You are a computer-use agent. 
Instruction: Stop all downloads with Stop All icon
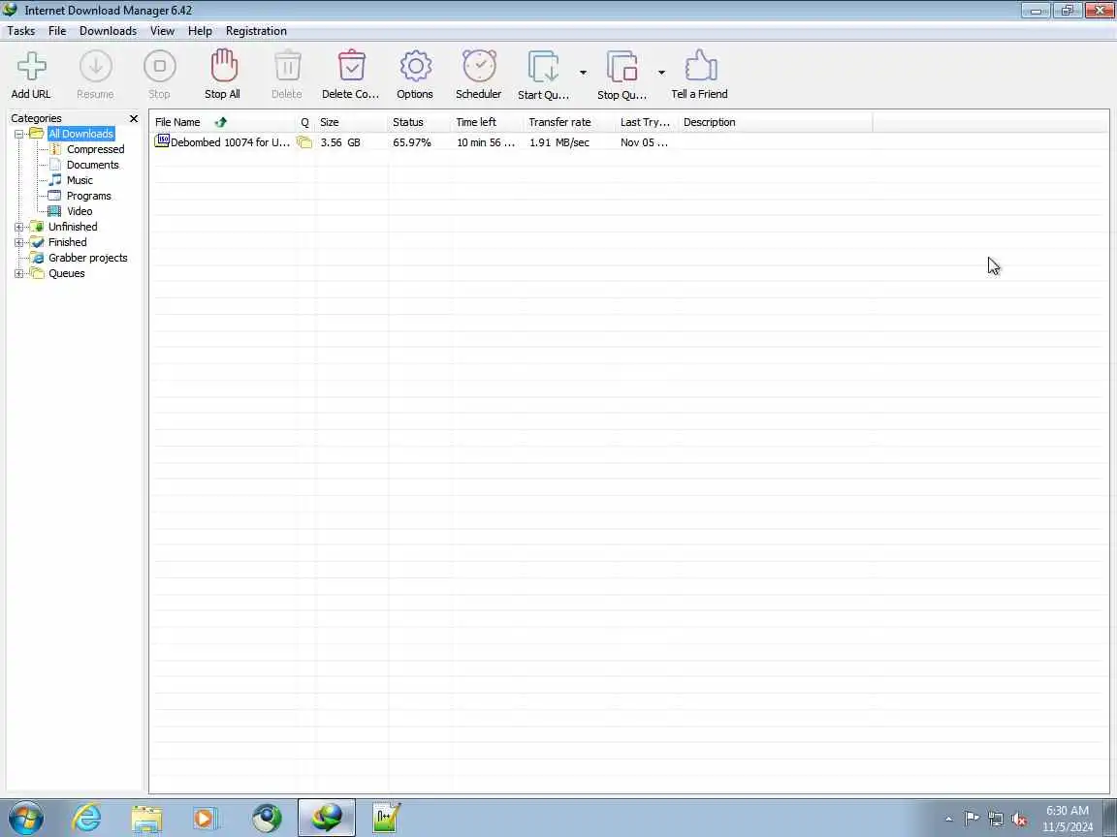[x=223, y=66]
